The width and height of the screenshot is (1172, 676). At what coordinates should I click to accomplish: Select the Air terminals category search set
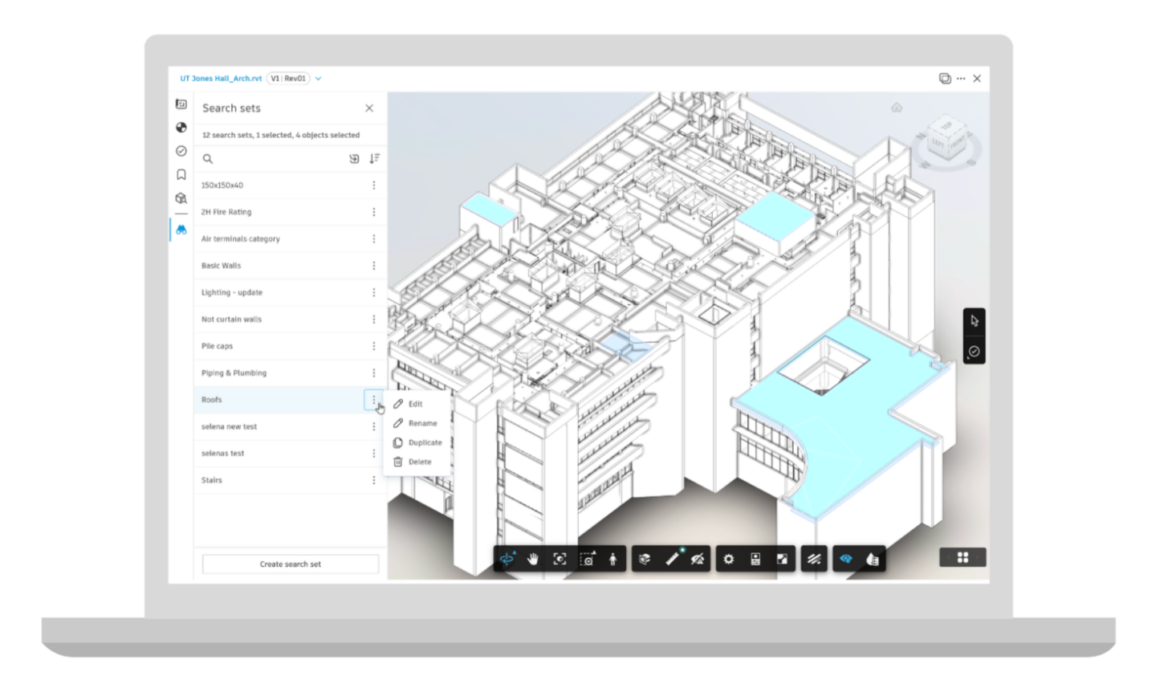[290, 239]
